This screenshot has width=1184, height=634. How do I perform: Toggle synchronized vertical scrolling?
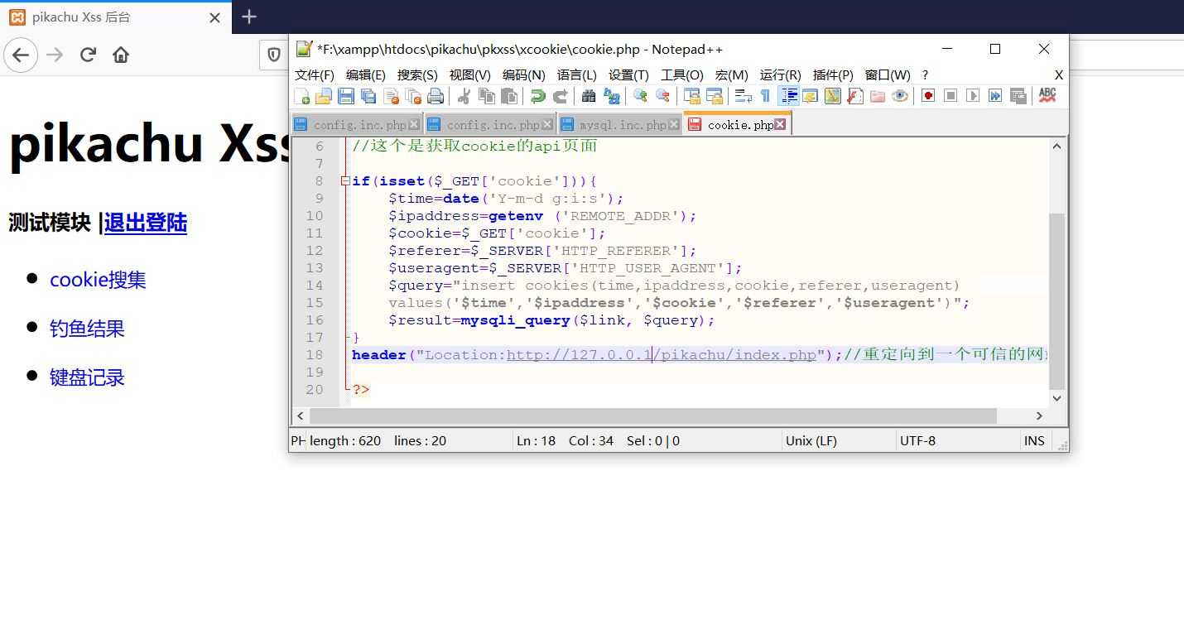click(x=691, y=96)
